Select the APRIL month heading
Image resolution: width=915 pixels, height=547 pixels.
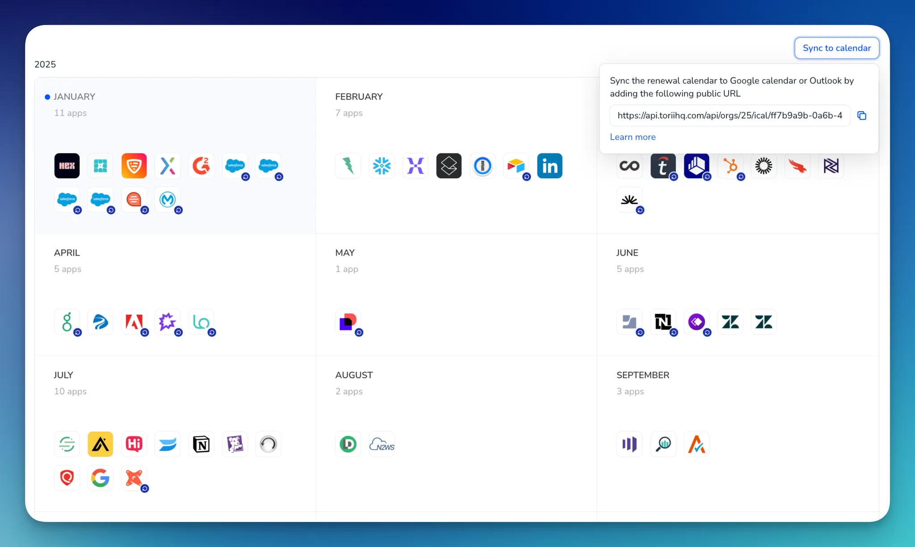pyautogui.click(x=67, y=253)
